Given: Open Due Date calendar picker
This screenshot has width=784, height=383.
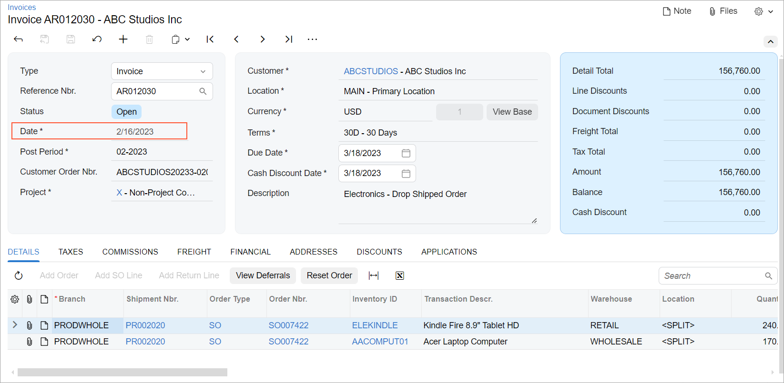Looking at the screenshot, I should pos(406,153).
